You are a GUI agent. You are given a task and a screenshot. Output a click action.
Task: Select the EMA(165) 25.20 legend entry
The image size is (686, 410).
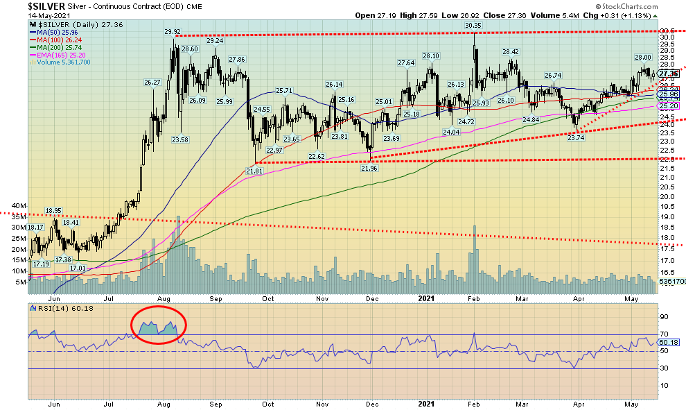pos(58,56)
